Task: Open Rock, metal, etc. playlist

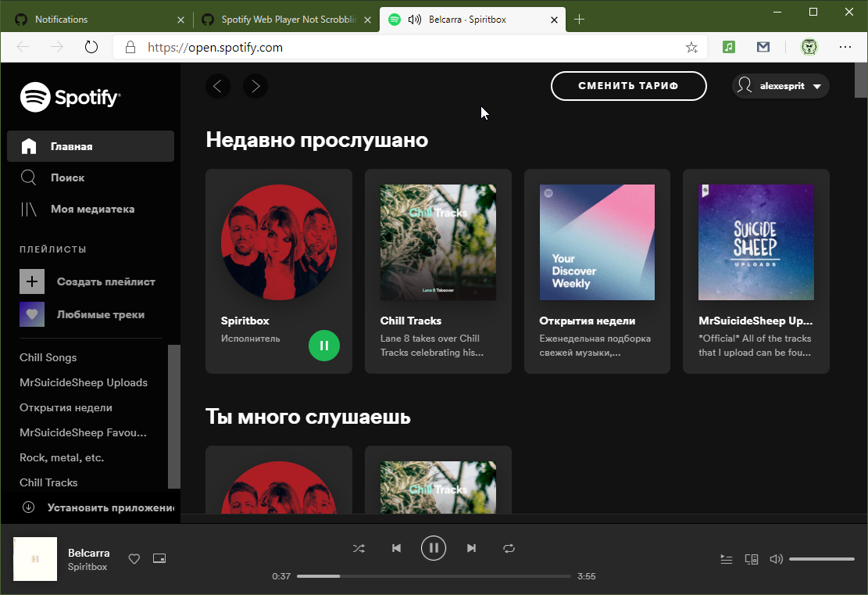Action: (x=62, y=457)
